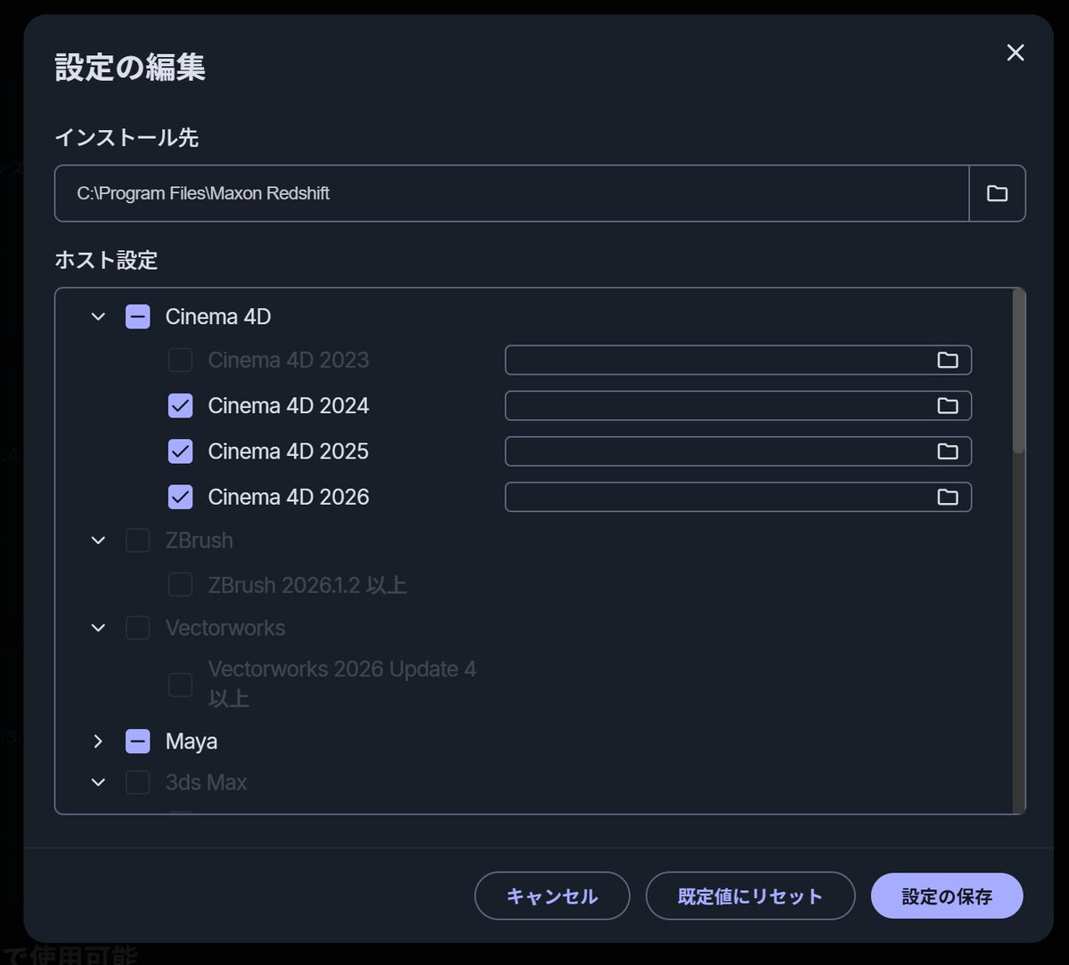Viewport: 1069px width, 965px height.
Task: Click the ZBrush group label
Action: pyautogui.click(x=200, y=540)
